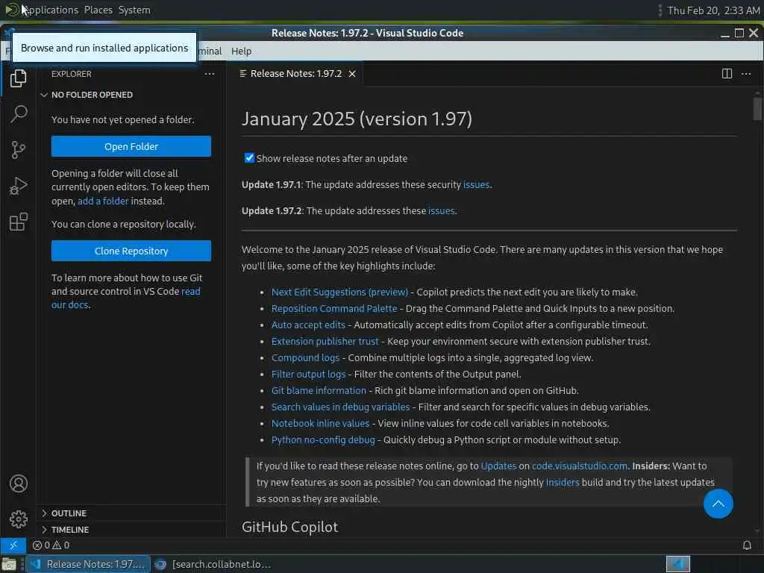Click the clock showing Thu Feb 20
This screenshot has height=573, width=764.
[713, 10]
